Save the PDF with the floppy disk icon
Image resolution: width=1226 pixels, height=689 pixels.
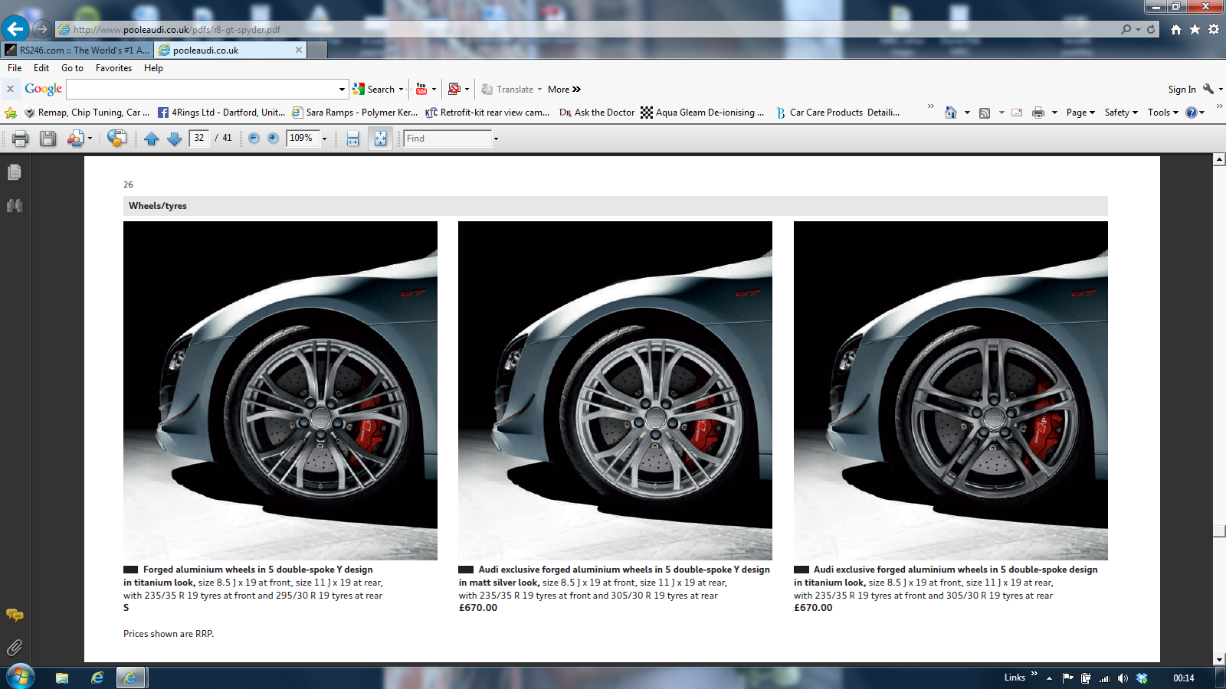point(48,139)
